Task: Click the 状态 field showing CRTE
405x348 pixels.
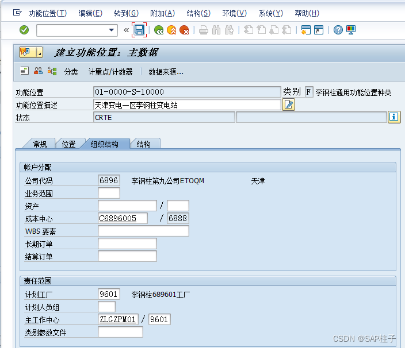Action: [164, 117]
